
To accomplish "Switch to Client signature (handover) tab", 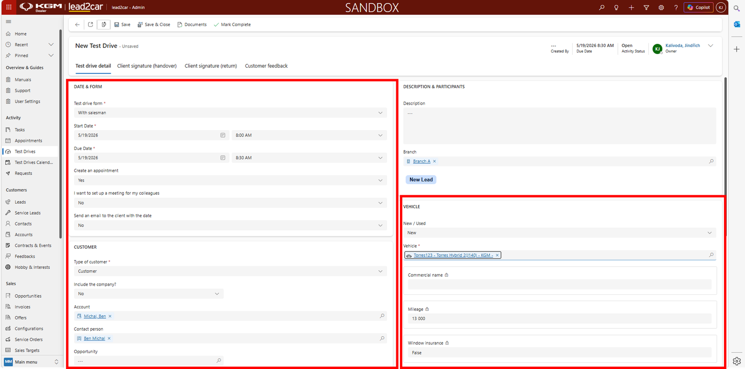I will pyautogui.click(x=147, y=66).
